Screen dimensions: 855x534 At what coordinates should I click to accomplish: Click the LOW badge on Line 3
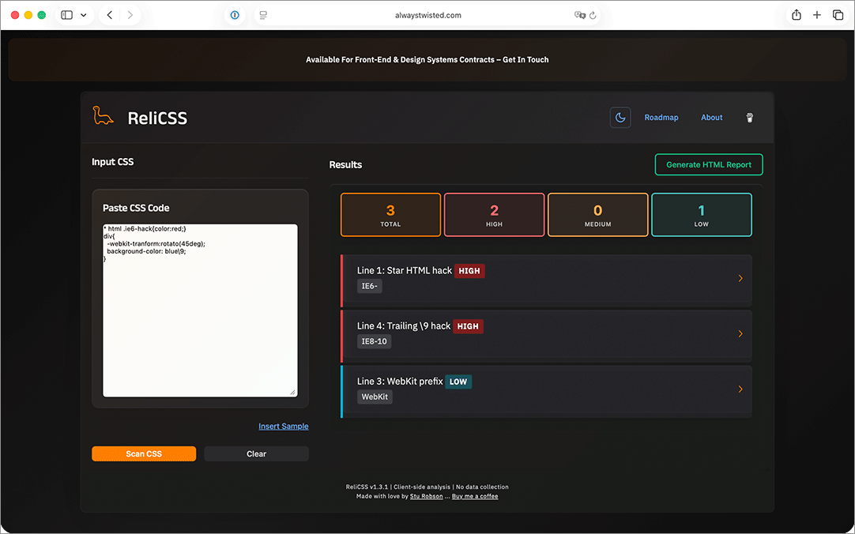coord(458,382)
